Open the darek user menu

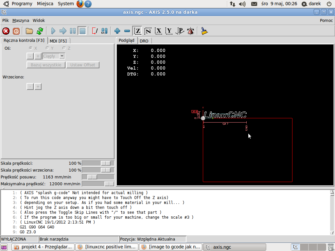[x=311, y=4]
